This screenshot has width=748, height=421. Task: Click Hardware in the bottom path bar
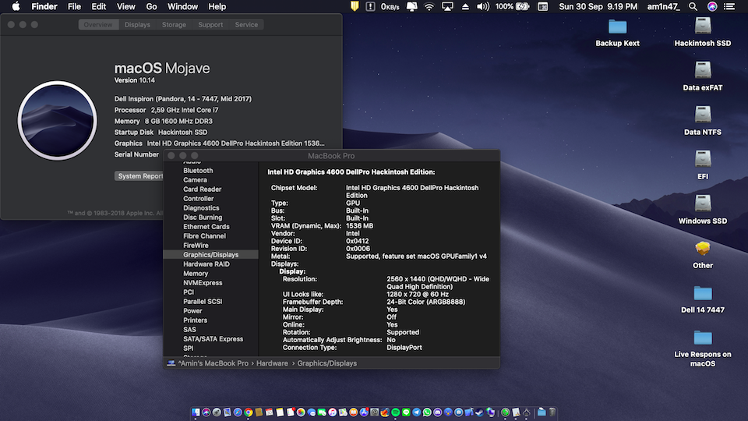tap(271, 363)
